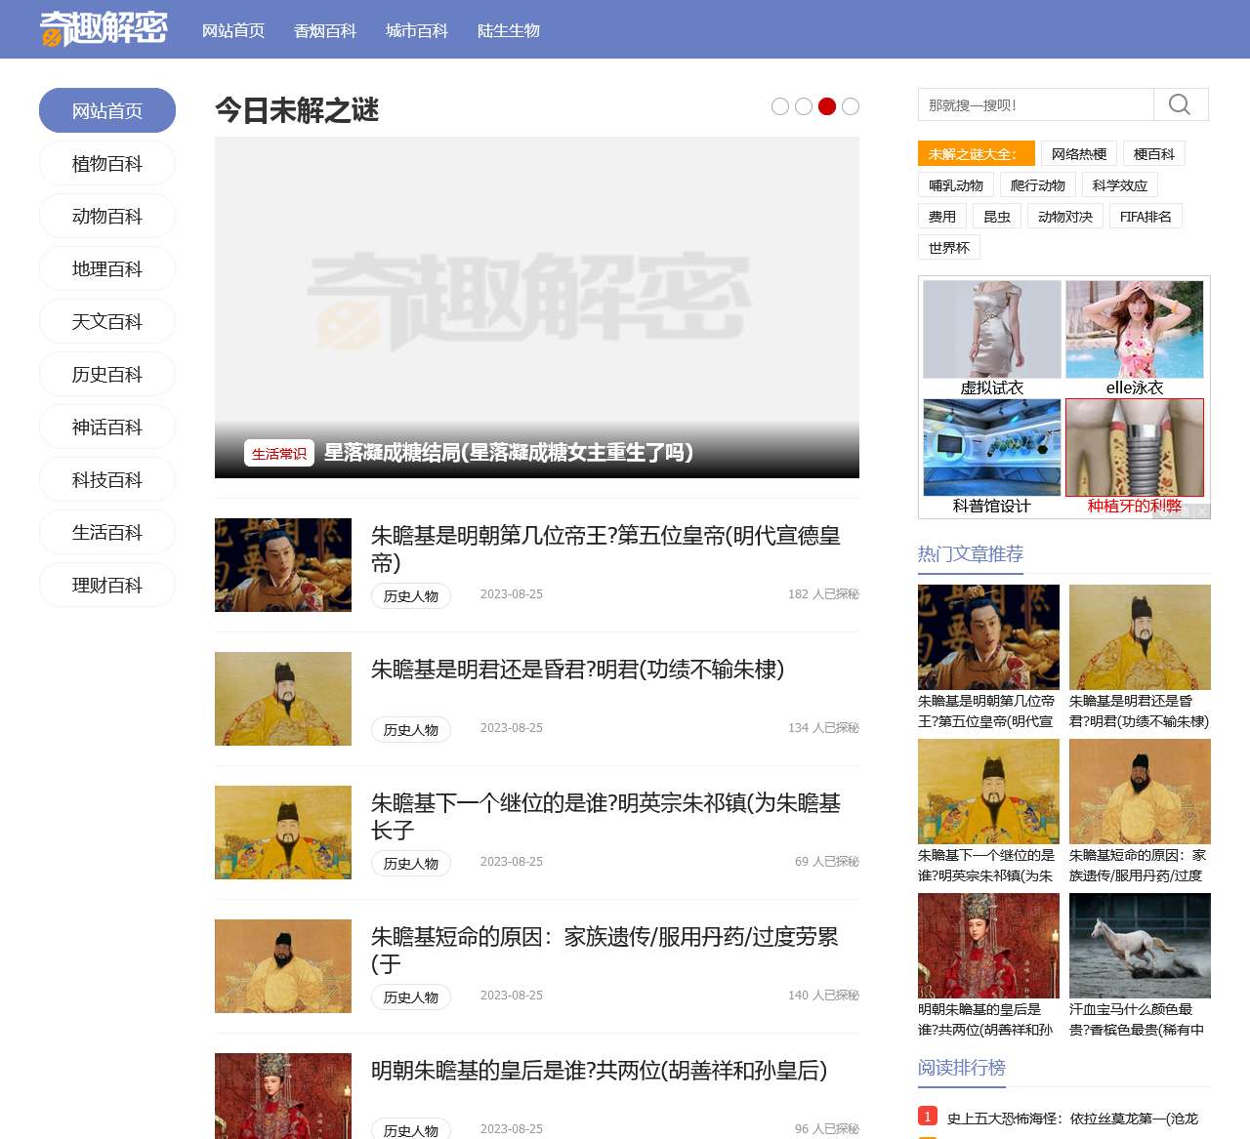
Task: Open the 世界杯 tag
Action: click(948, 247)
